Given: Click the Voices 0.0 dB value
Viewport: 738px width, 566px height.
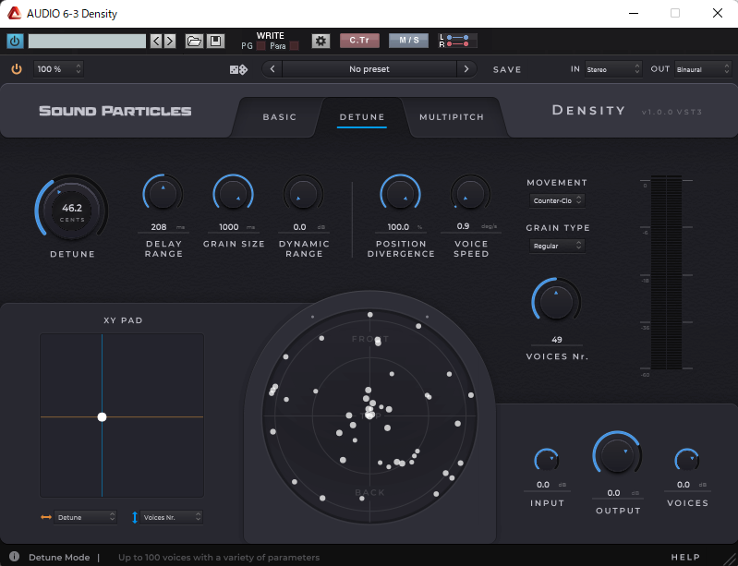Looking at the screenshot, I should 683,485.
